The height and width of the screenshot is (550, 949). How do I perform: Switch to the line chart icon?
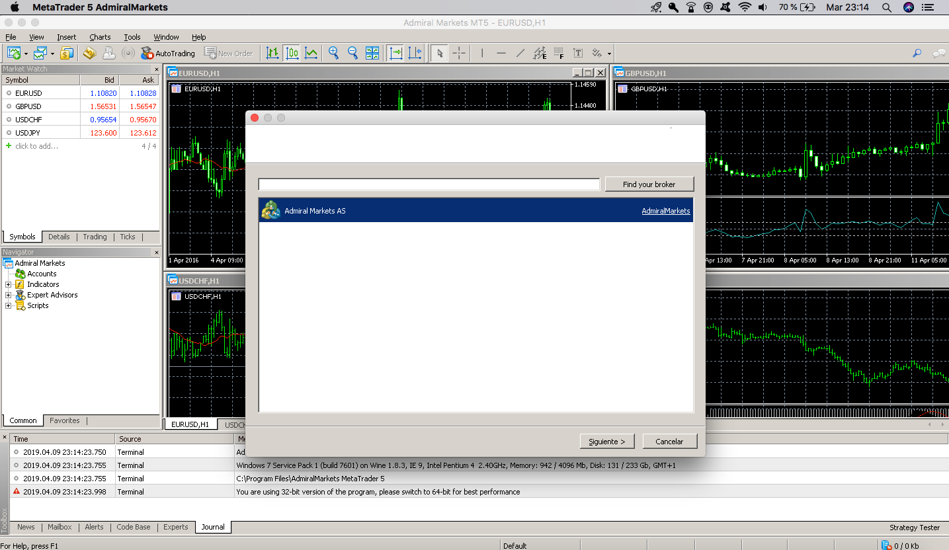[x=311, y=54]
